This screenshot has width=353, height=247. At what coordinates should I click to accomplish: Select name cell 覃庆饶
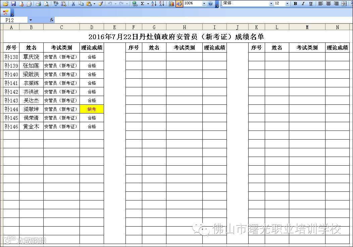[x=31, y=57]
